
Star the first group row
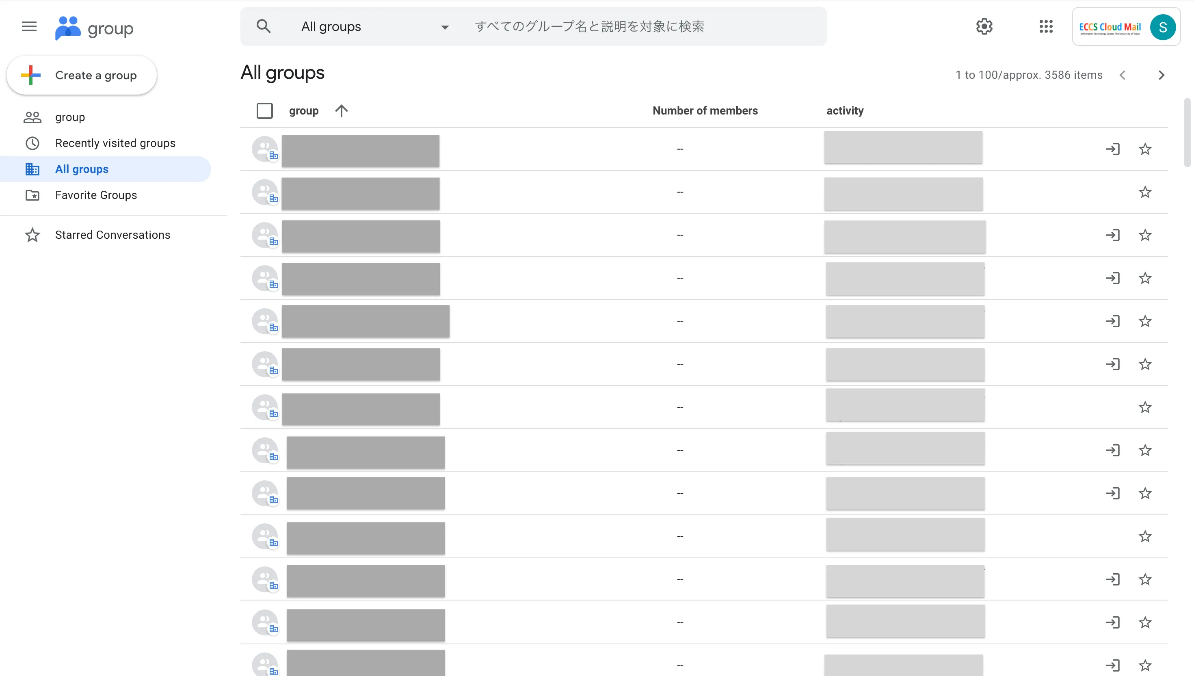[1145, 149]
